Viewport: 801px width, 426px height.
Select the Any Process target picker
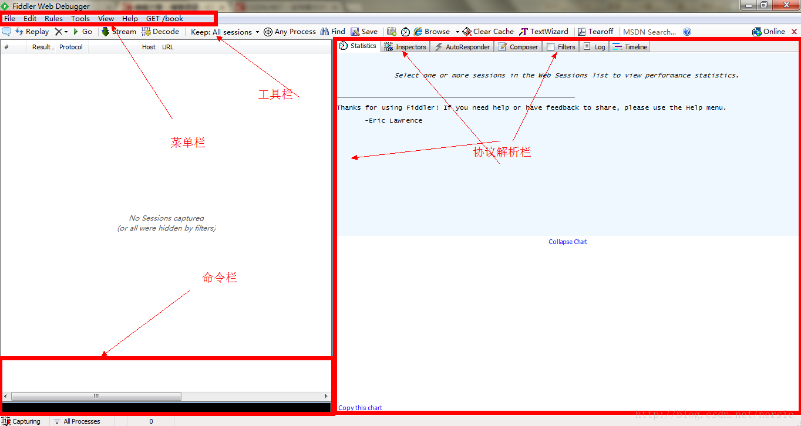290,32
